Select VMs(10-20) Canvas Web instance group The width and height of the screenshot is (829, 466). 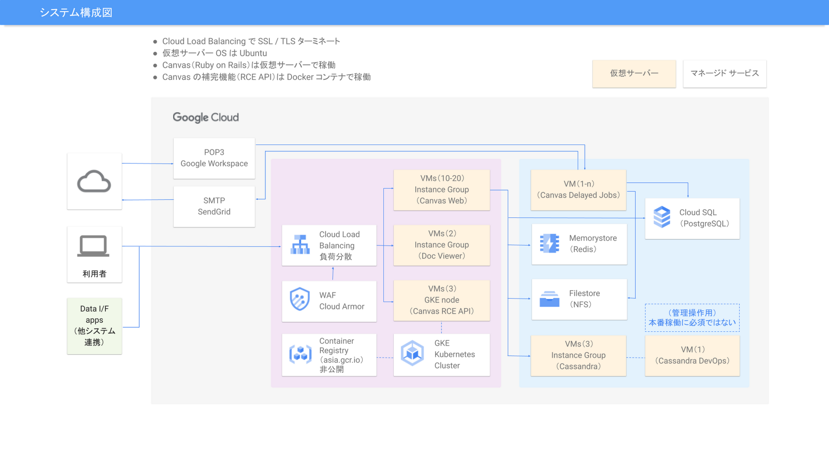tap(442, 190)
